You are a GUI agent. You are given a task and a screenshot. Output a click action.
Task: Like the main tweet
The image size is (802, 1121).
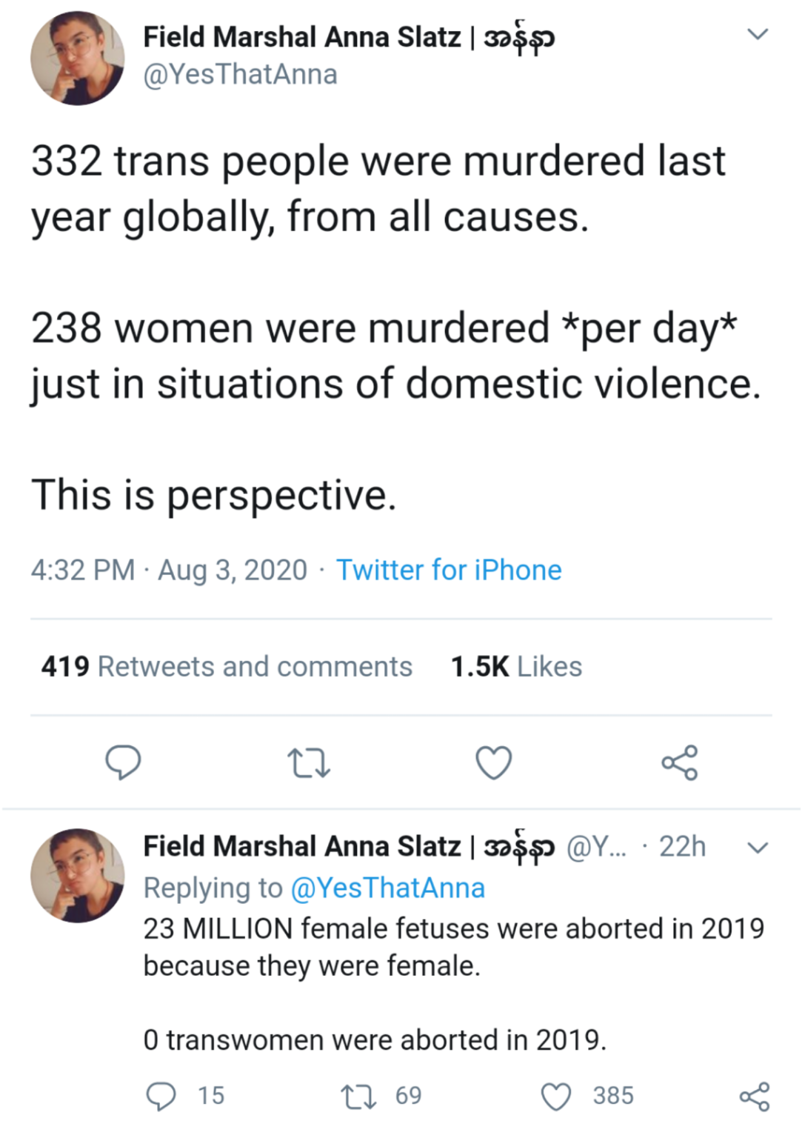493,763
